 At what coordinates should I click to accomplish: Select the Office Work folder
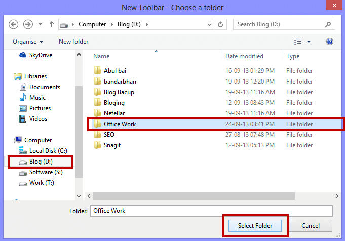tap(120, 124)
